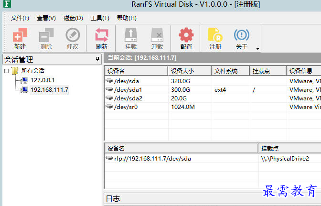Screen dimensions: 321x206
Task: Click disk icon of /dev/sda1 row
Action: click(109, 89)
